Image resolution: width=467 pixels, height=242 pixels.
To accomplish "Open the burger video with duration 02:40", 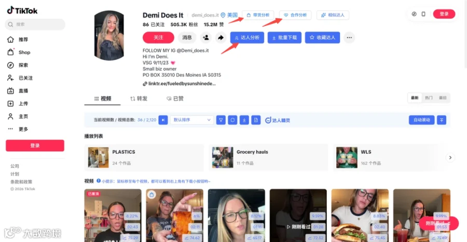I will click(360, 216).
